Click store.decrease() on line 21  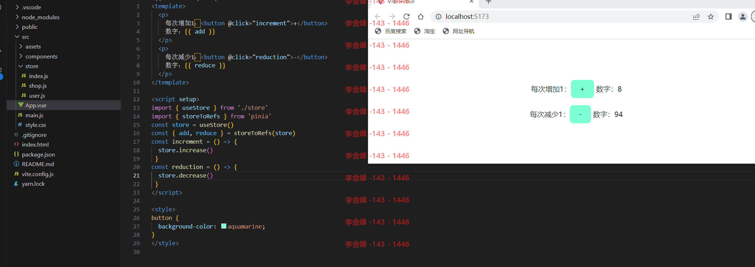coord(186,175)
